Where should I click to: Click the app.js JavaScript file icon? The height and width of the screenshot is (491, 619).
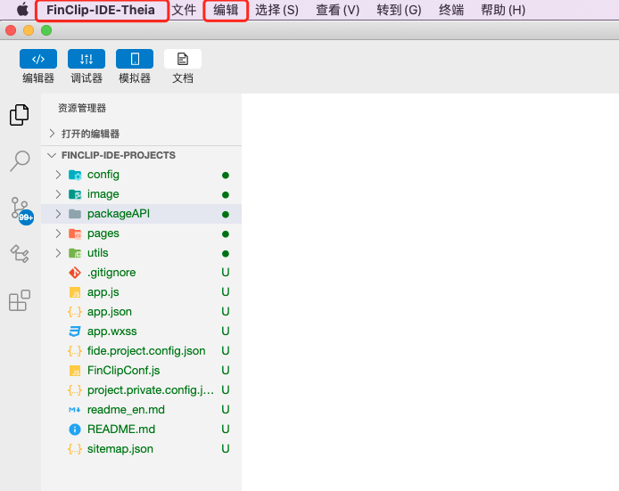point(75,292)
